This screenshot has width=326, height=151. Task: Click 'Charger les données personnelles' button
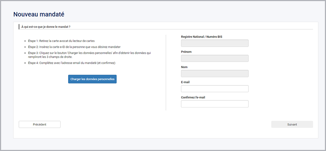[x=92, y=79]
